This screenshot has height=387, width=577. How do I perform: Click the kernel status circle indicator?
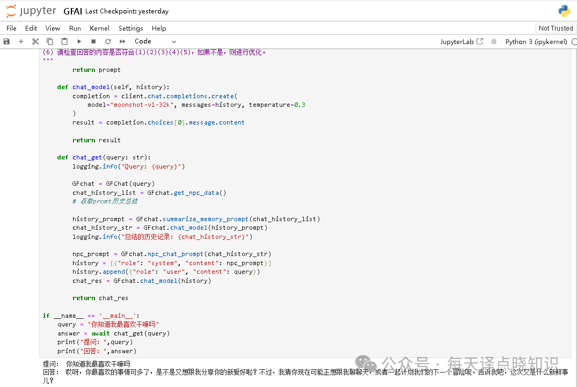[x=574, y=41]
